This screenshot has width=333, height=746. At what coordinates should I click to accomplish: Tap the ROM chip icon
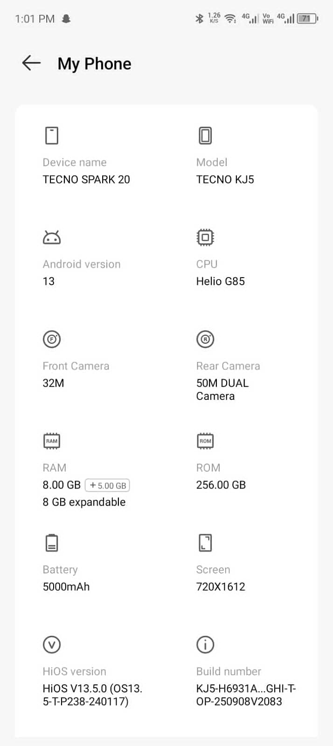[x=205, y=441]
